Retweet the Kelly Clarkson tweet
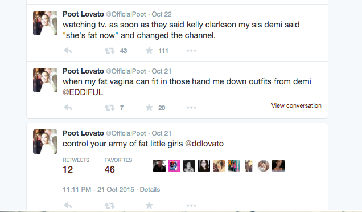The image size is (362, 212). tap(110, 51)
